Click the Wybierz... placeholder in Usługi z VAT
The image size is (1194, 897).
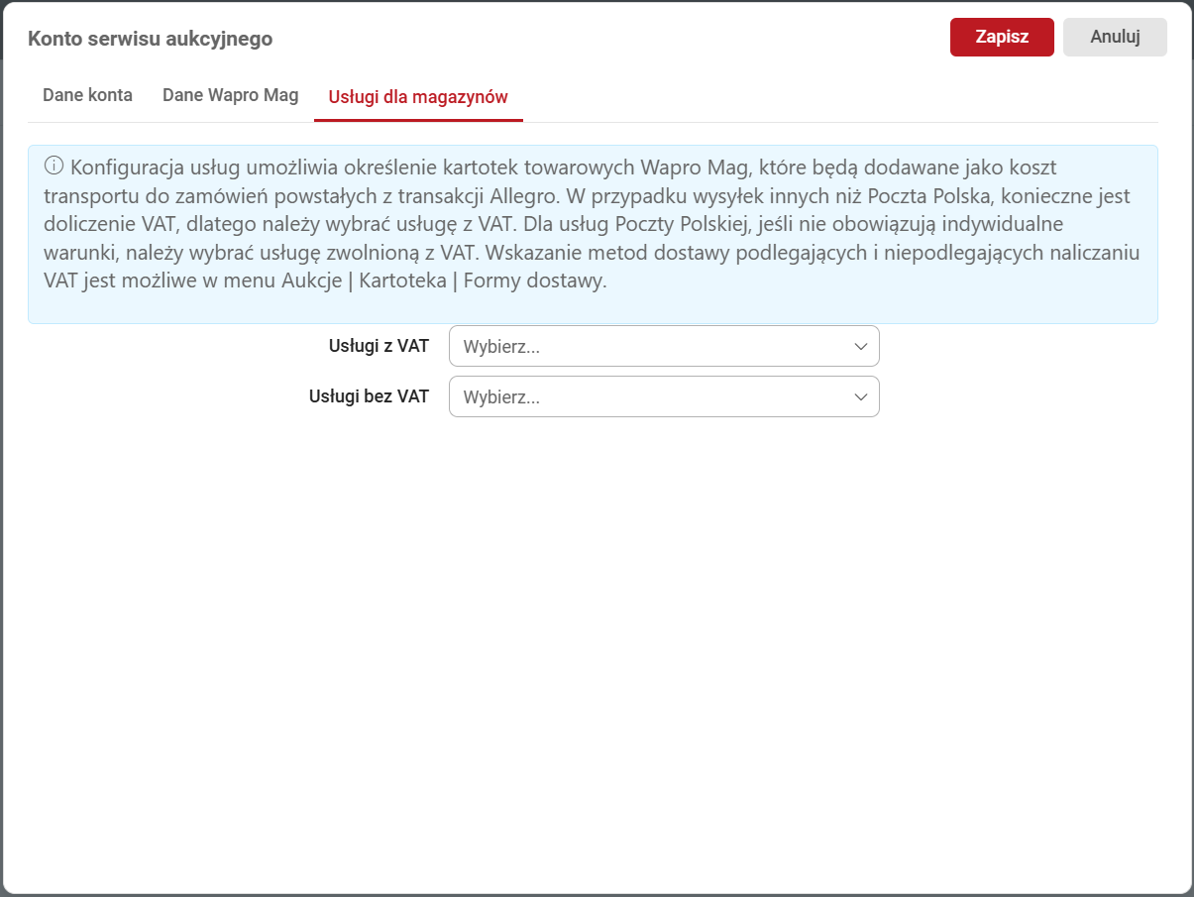click(x=501, y=348)
